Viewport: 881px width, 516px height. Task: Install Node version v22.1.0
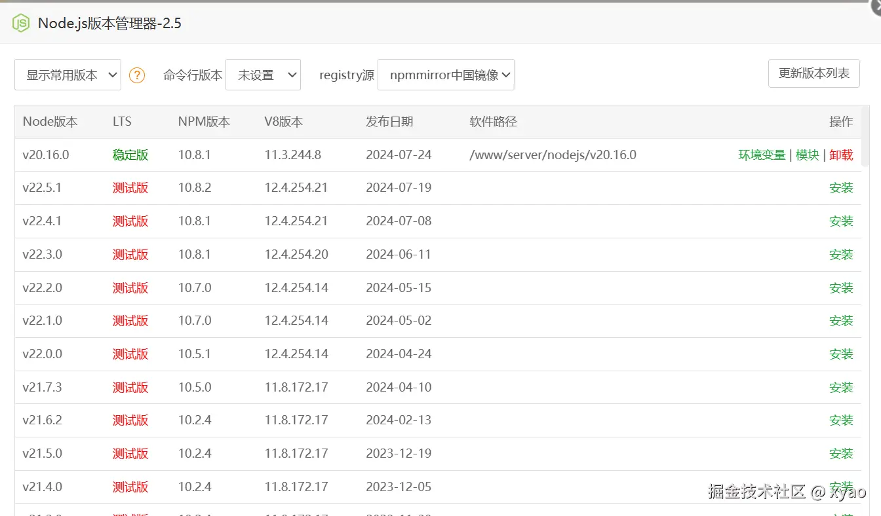(x=841, y=321)
